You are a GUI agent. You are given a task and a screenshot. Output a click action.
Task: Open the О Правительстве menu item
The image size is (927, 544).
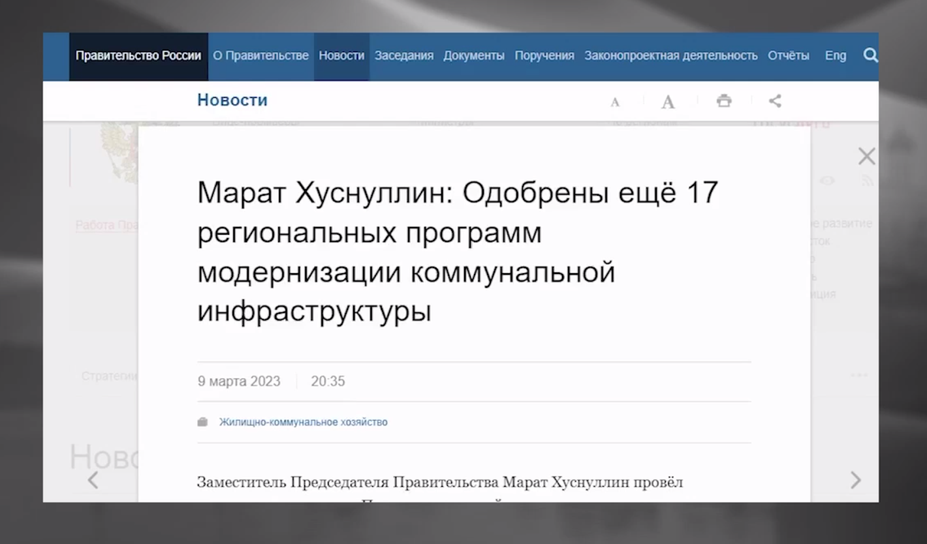pos(260,56)
